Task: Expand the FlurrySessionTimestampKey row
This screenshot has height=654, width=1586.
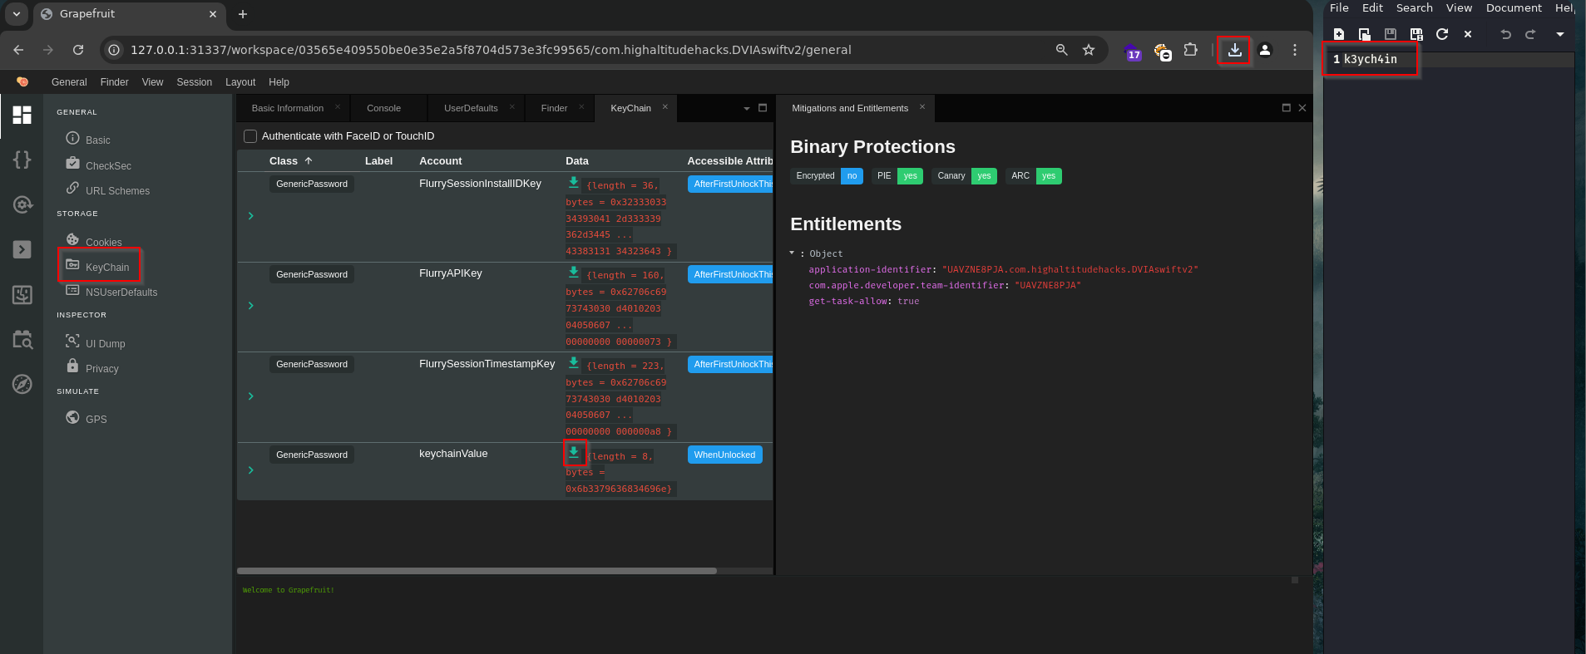Action: click(x=250, y=396)
